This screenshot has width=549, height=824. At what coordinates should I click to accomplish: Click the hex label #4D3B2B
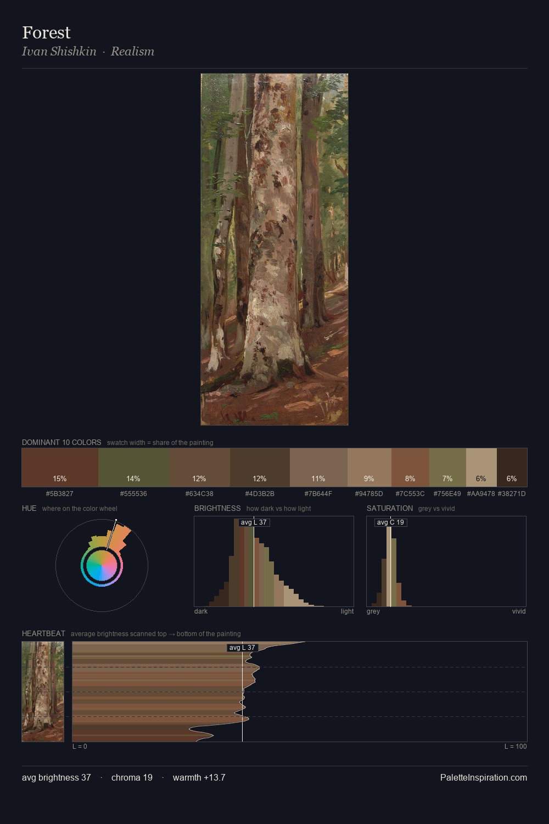point(260,494)
